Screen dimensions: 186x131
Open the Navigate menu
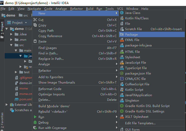tap(34, 9)
